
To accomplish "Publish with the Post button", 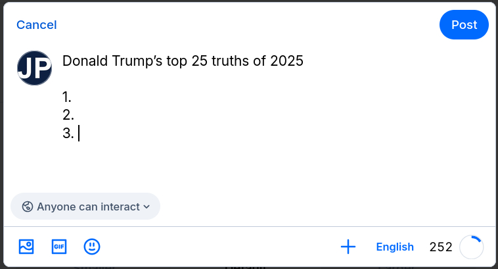I will [x=464, y=25].
